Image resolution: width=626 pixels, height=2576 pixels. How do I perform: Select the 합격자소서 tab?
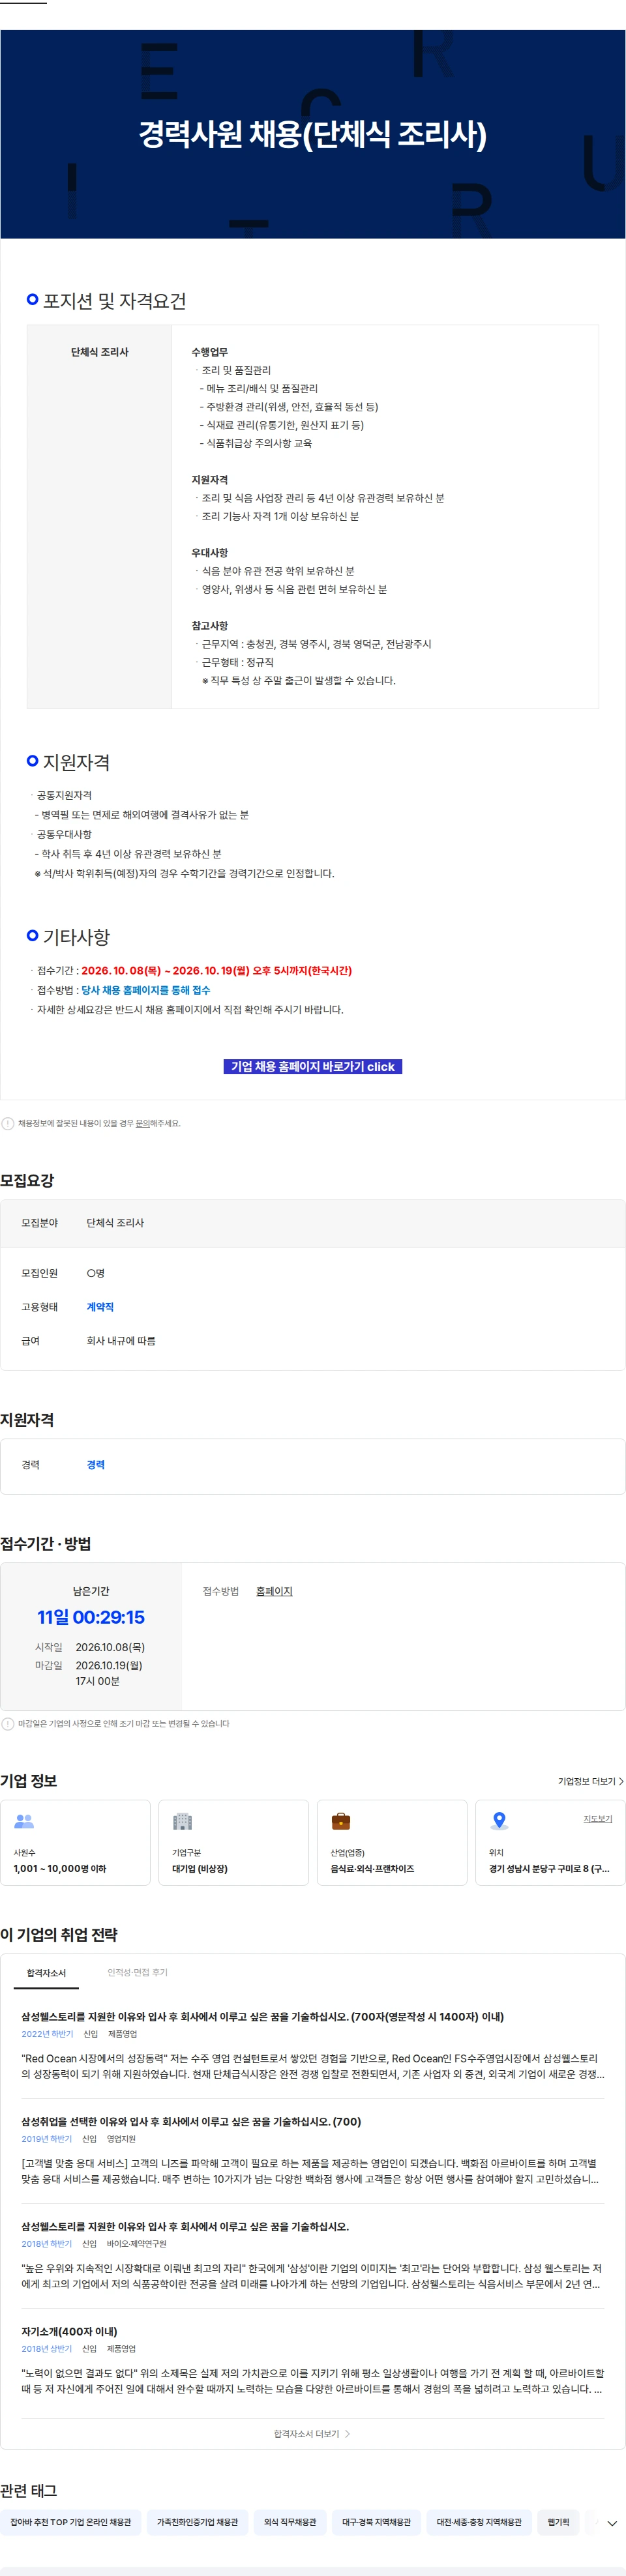tap(46, 1972)
